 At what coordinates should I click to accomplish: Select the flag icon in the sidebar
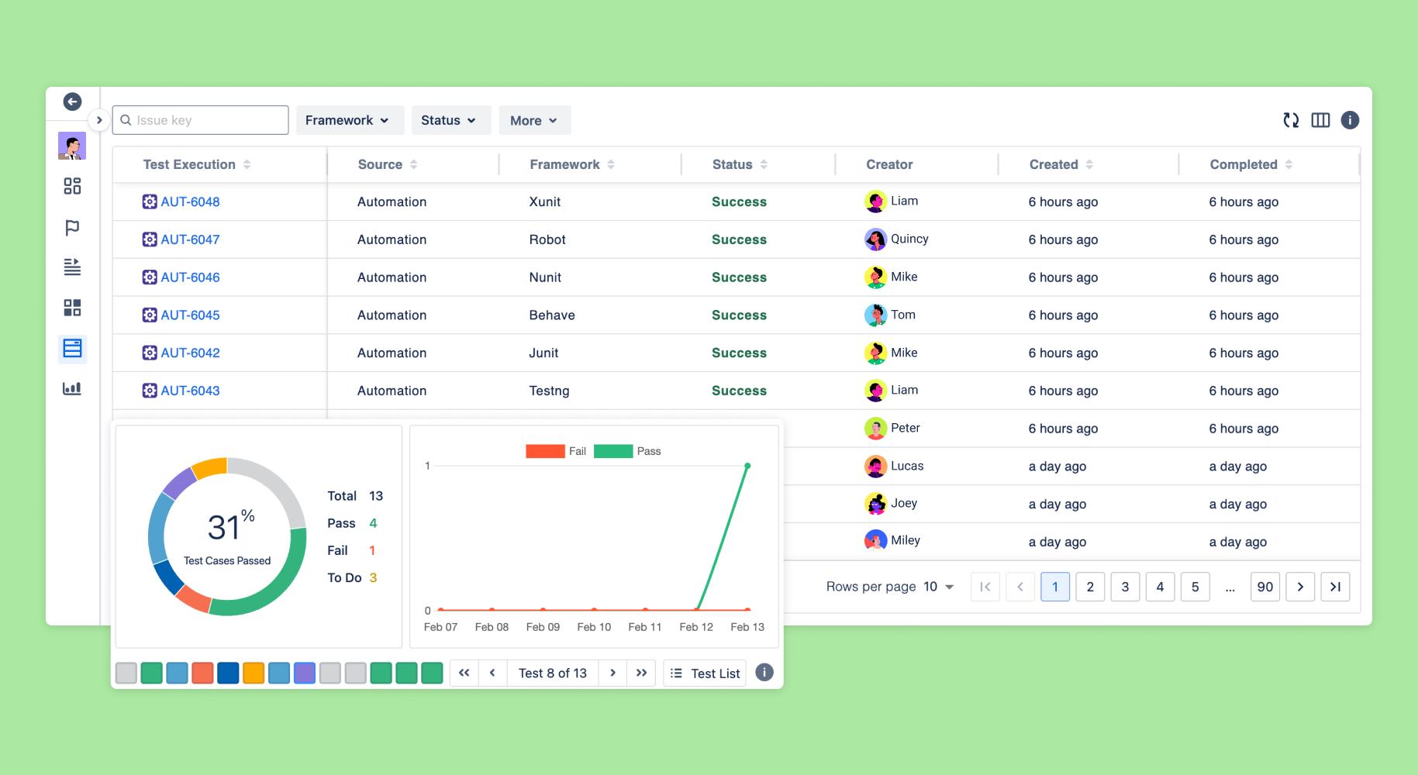(x=72, y=227)
